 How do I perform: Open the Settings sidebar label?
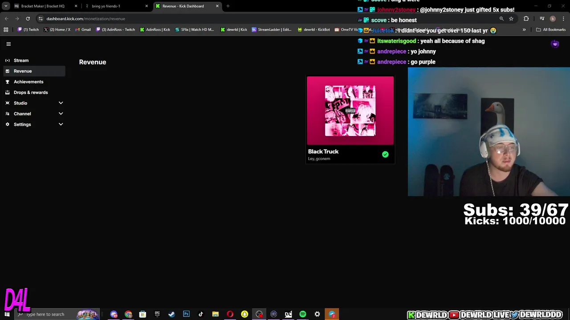click(x=22, y=124)
